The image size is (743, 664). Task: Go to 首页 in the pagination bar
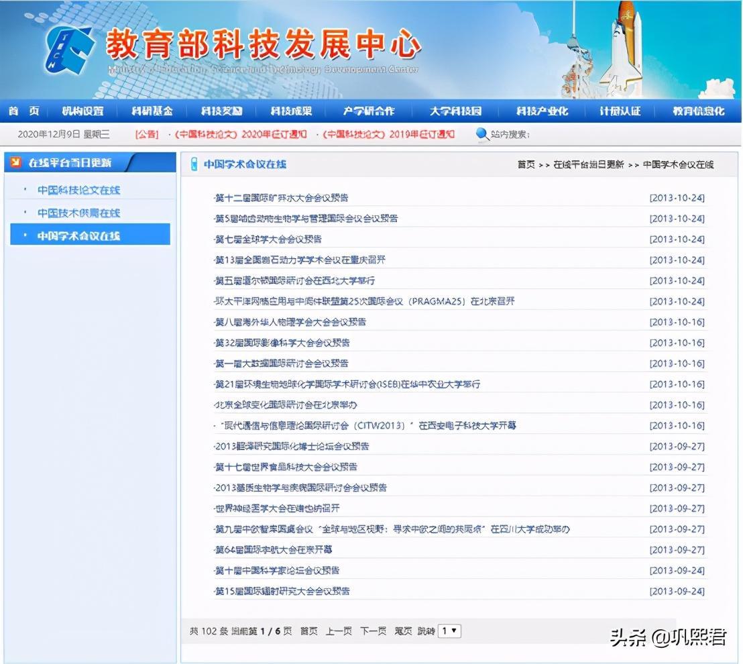(309, 631)
